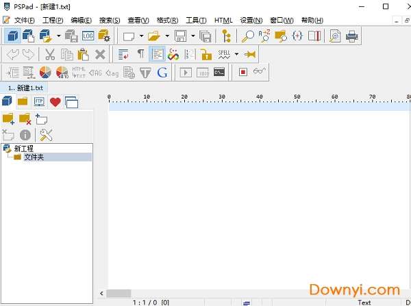Toggle the lock read-only icon
This screenshot has width=411, height=306.
pos(206,54)
